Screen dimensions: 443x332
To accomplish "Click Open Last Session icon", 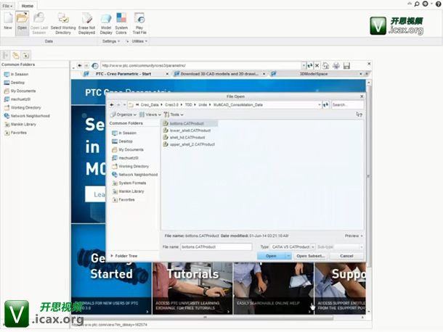I will tap(39, 23).
